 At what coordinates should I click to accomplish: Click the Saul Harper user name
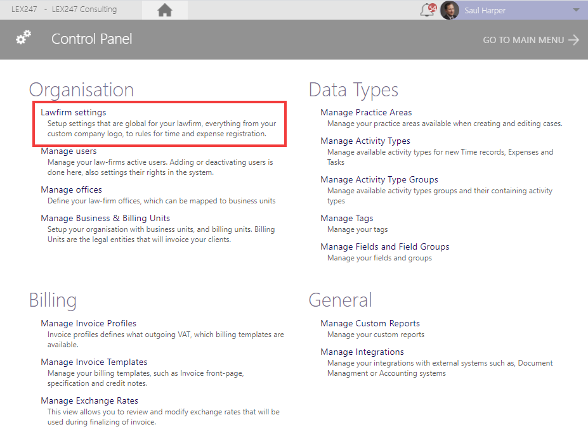click(x=485, y=11)
